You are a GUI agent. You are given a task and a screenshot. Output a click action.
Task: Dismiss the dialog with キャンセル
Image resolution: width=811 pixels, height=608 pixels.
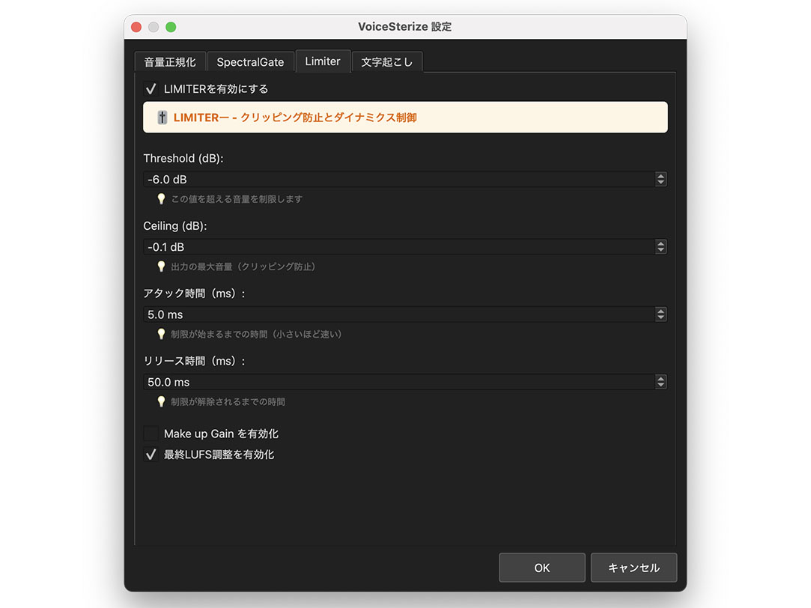click(x=634, y=568)
